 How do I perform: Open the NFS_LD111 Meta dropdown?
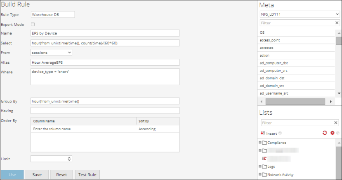coord(300,14)
